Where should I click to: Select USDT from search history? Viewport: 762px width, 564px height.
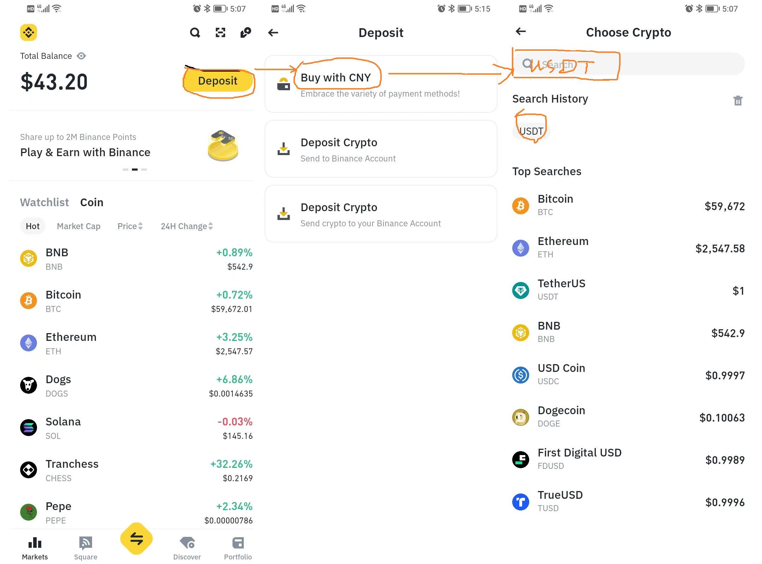pyautogui.click(x=530, y=129)
